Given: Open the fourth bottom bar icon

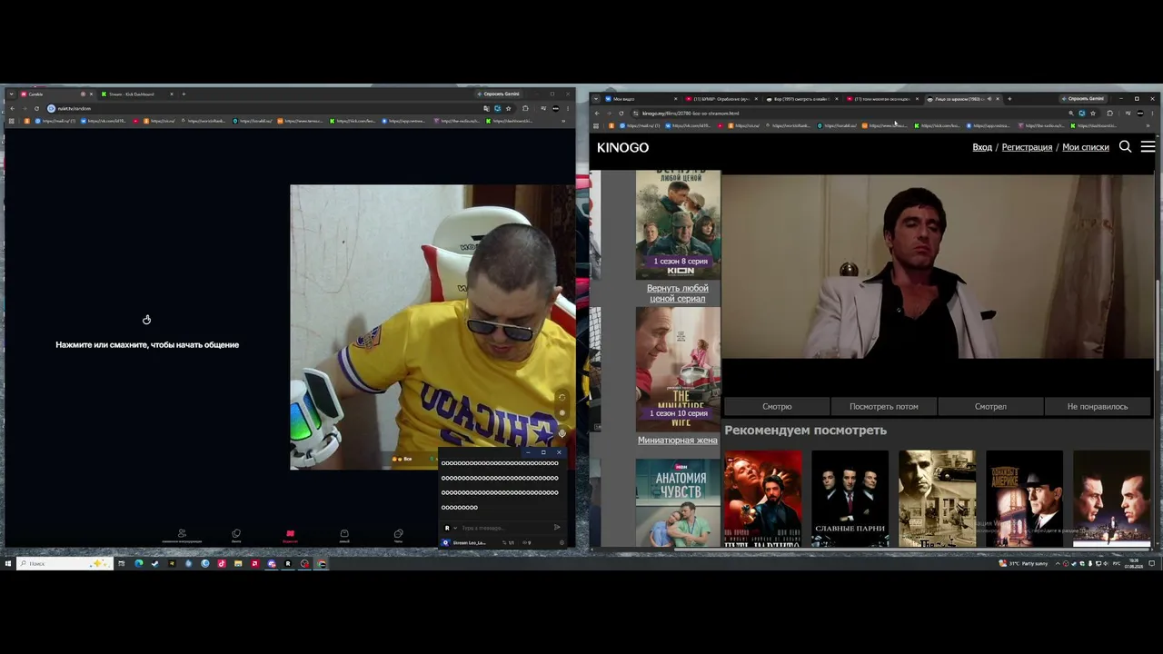Looking at the screenshot, I should [344, 536].
